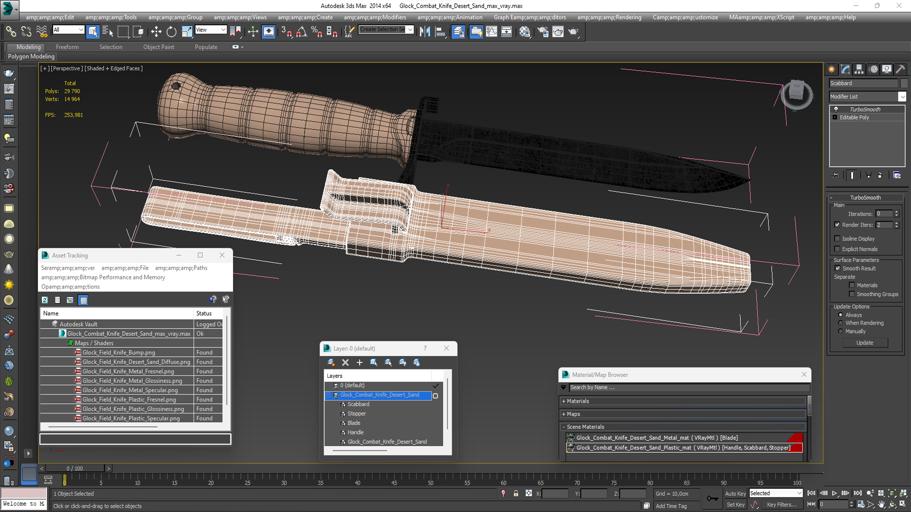Open Create Selection Set dropdown
Viewport: 911px width, 512px height.
coord(410,29)
